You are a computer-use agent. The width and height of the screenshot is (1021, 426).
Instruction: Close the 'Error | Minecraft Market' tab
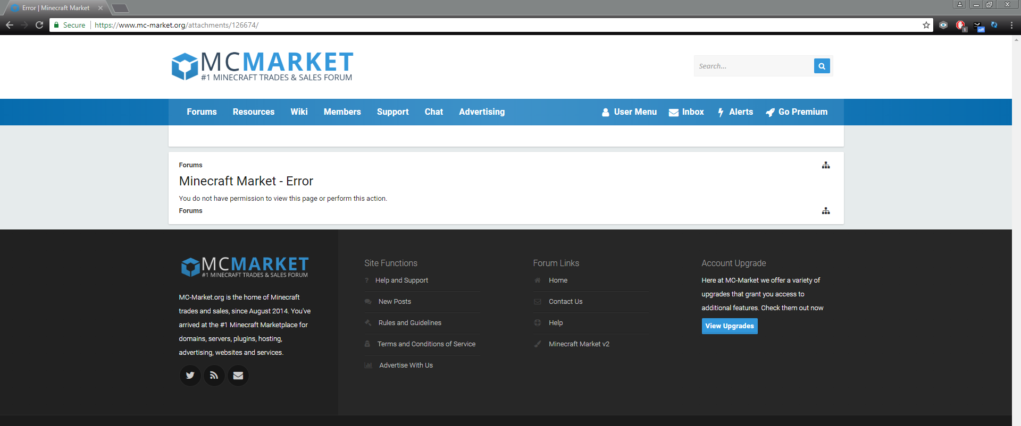tap(100, 8)
